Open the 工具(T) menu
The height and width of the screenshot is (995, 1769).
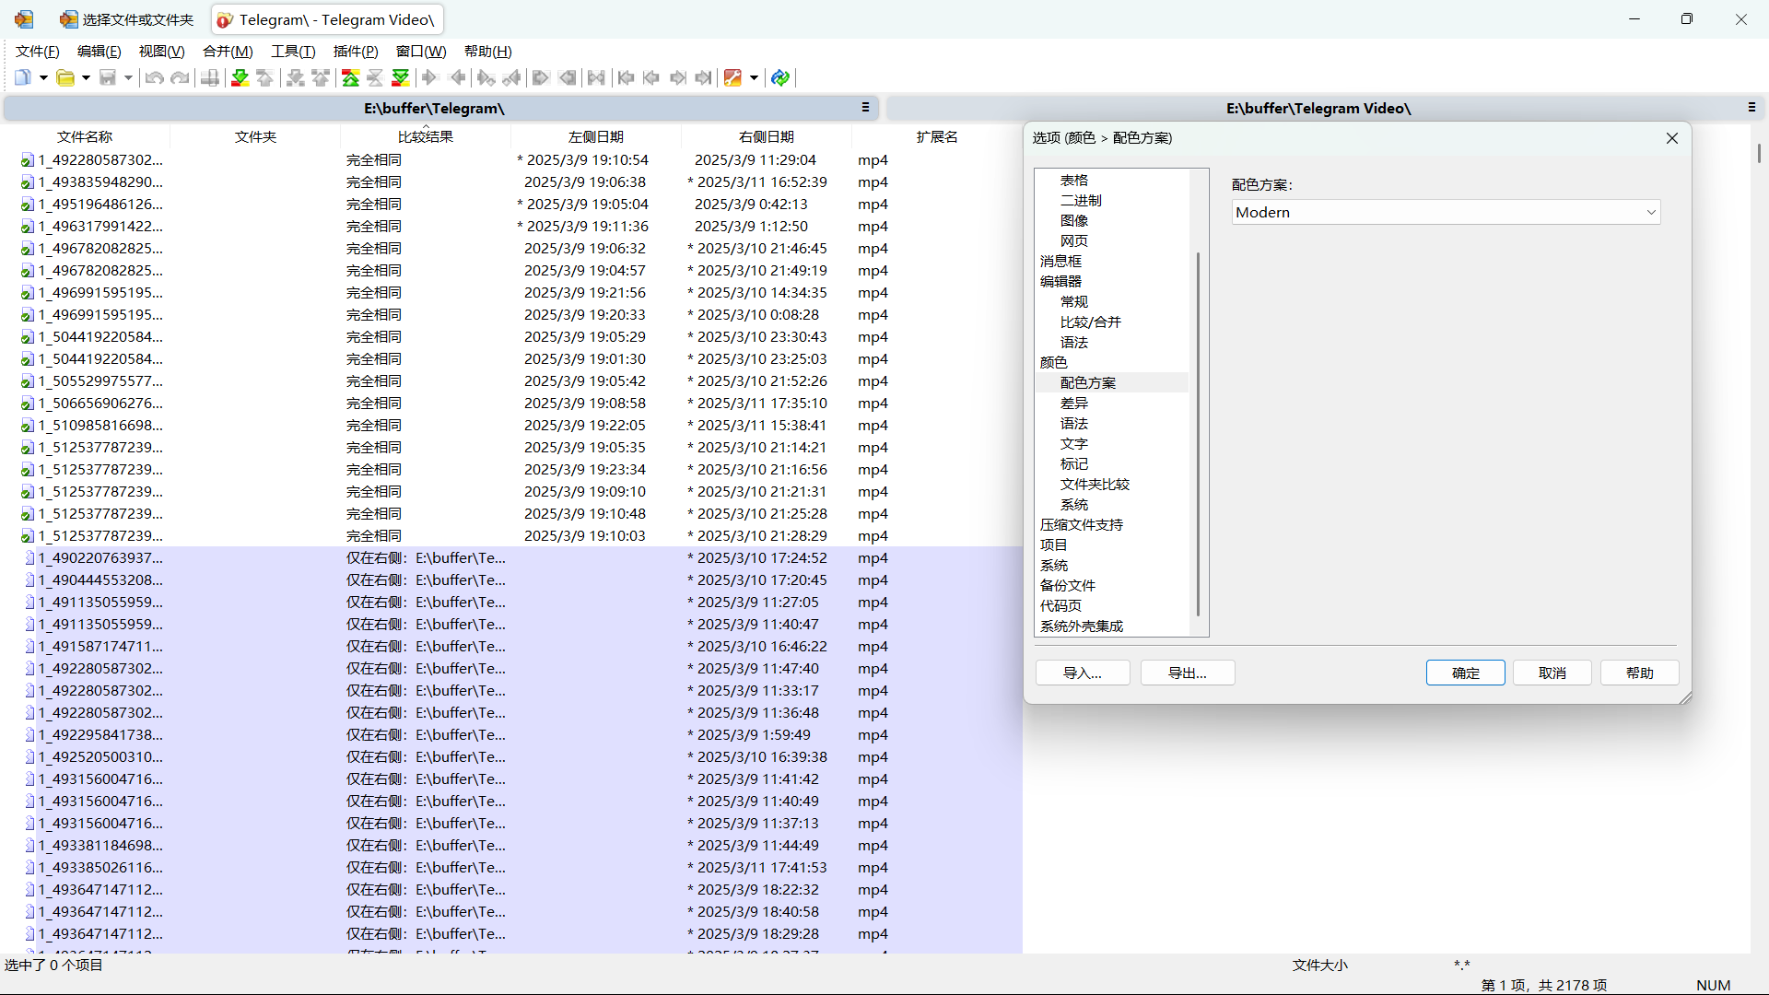pyautogui.click(x=292, y=52)
